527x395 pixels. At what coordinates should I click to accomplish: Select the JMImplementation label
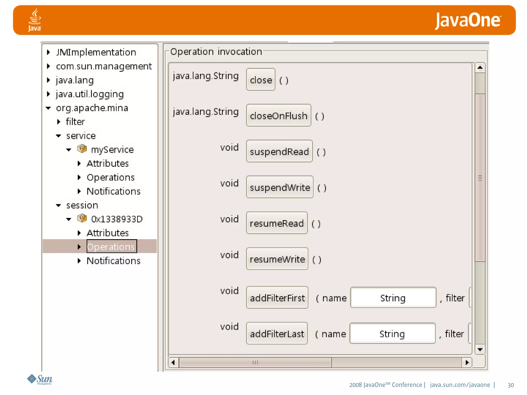[96, 52]
